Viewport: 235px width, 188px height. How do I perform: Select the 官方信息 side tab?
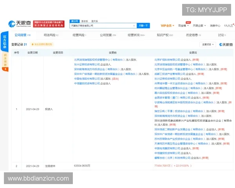[x=5, y=42]
